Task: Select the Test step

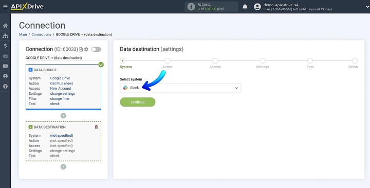Action: coord(310,61)
